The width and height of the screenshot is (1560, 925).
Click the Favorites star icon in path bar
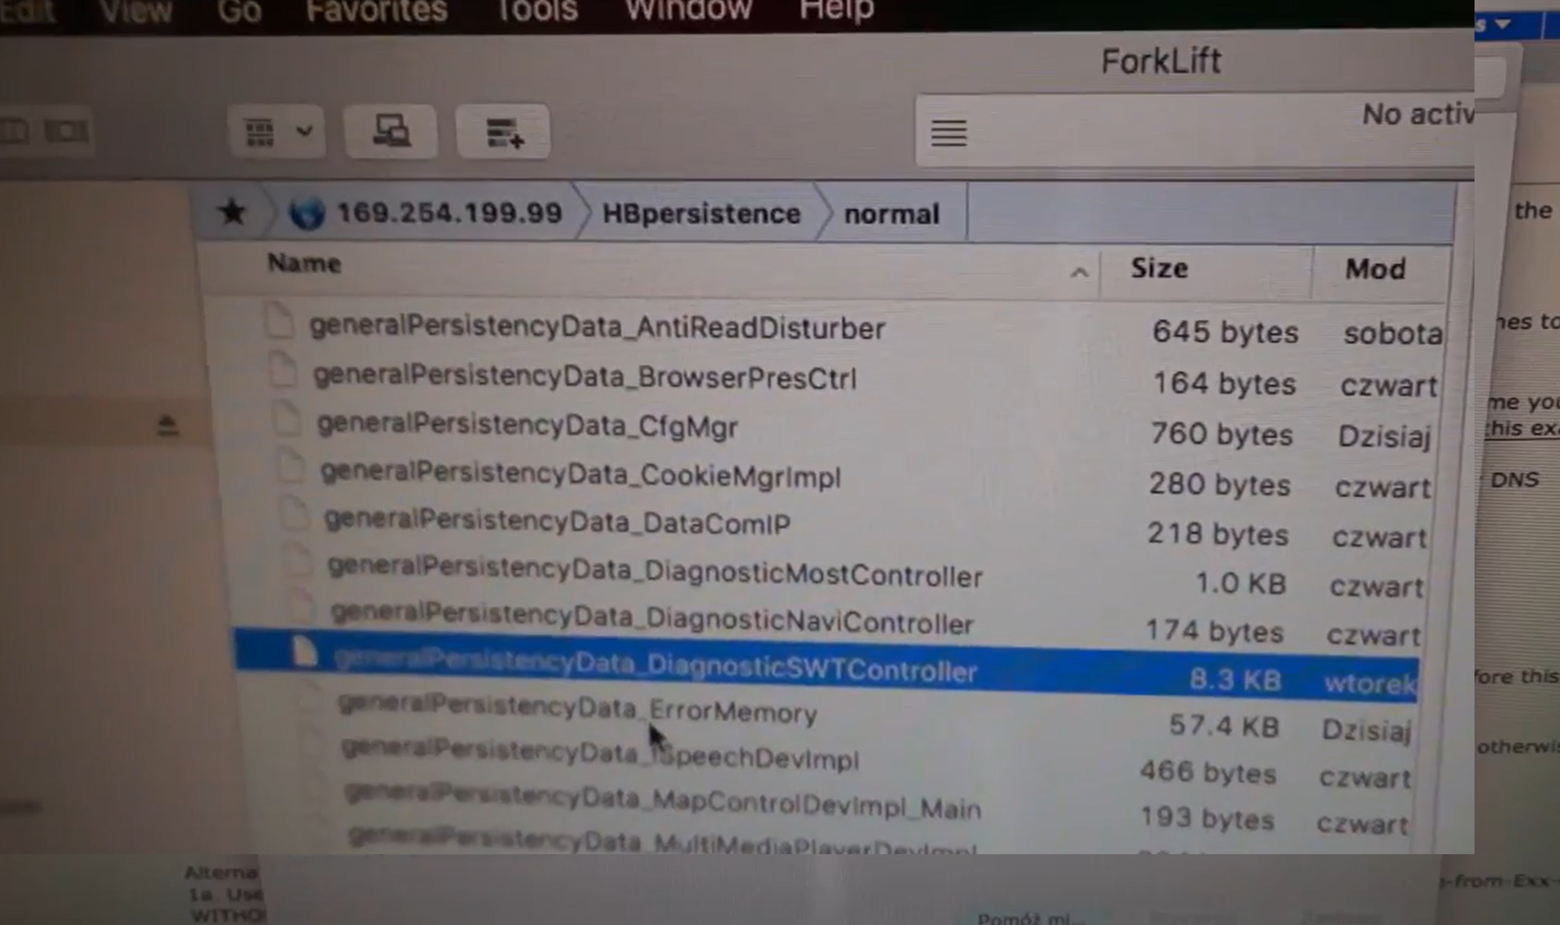pos(233,212)
